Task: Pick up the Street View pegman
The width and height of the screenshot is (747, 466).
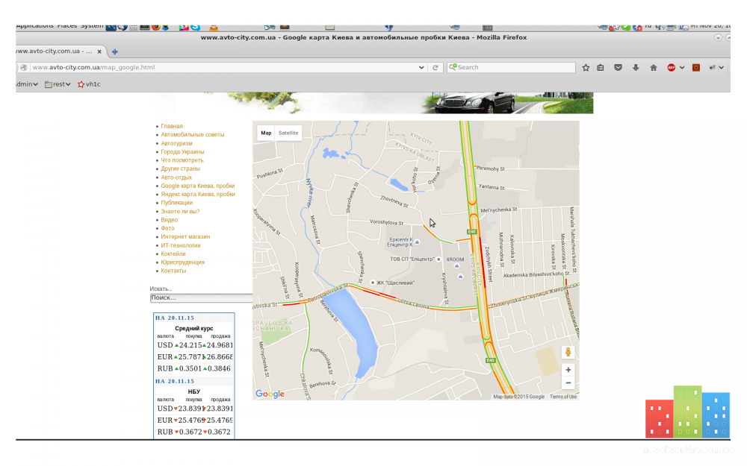Action: (568, 352)
